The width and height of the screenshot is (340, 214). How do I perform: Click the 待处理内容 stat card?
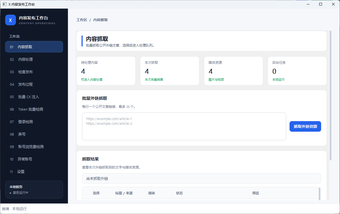106,71
